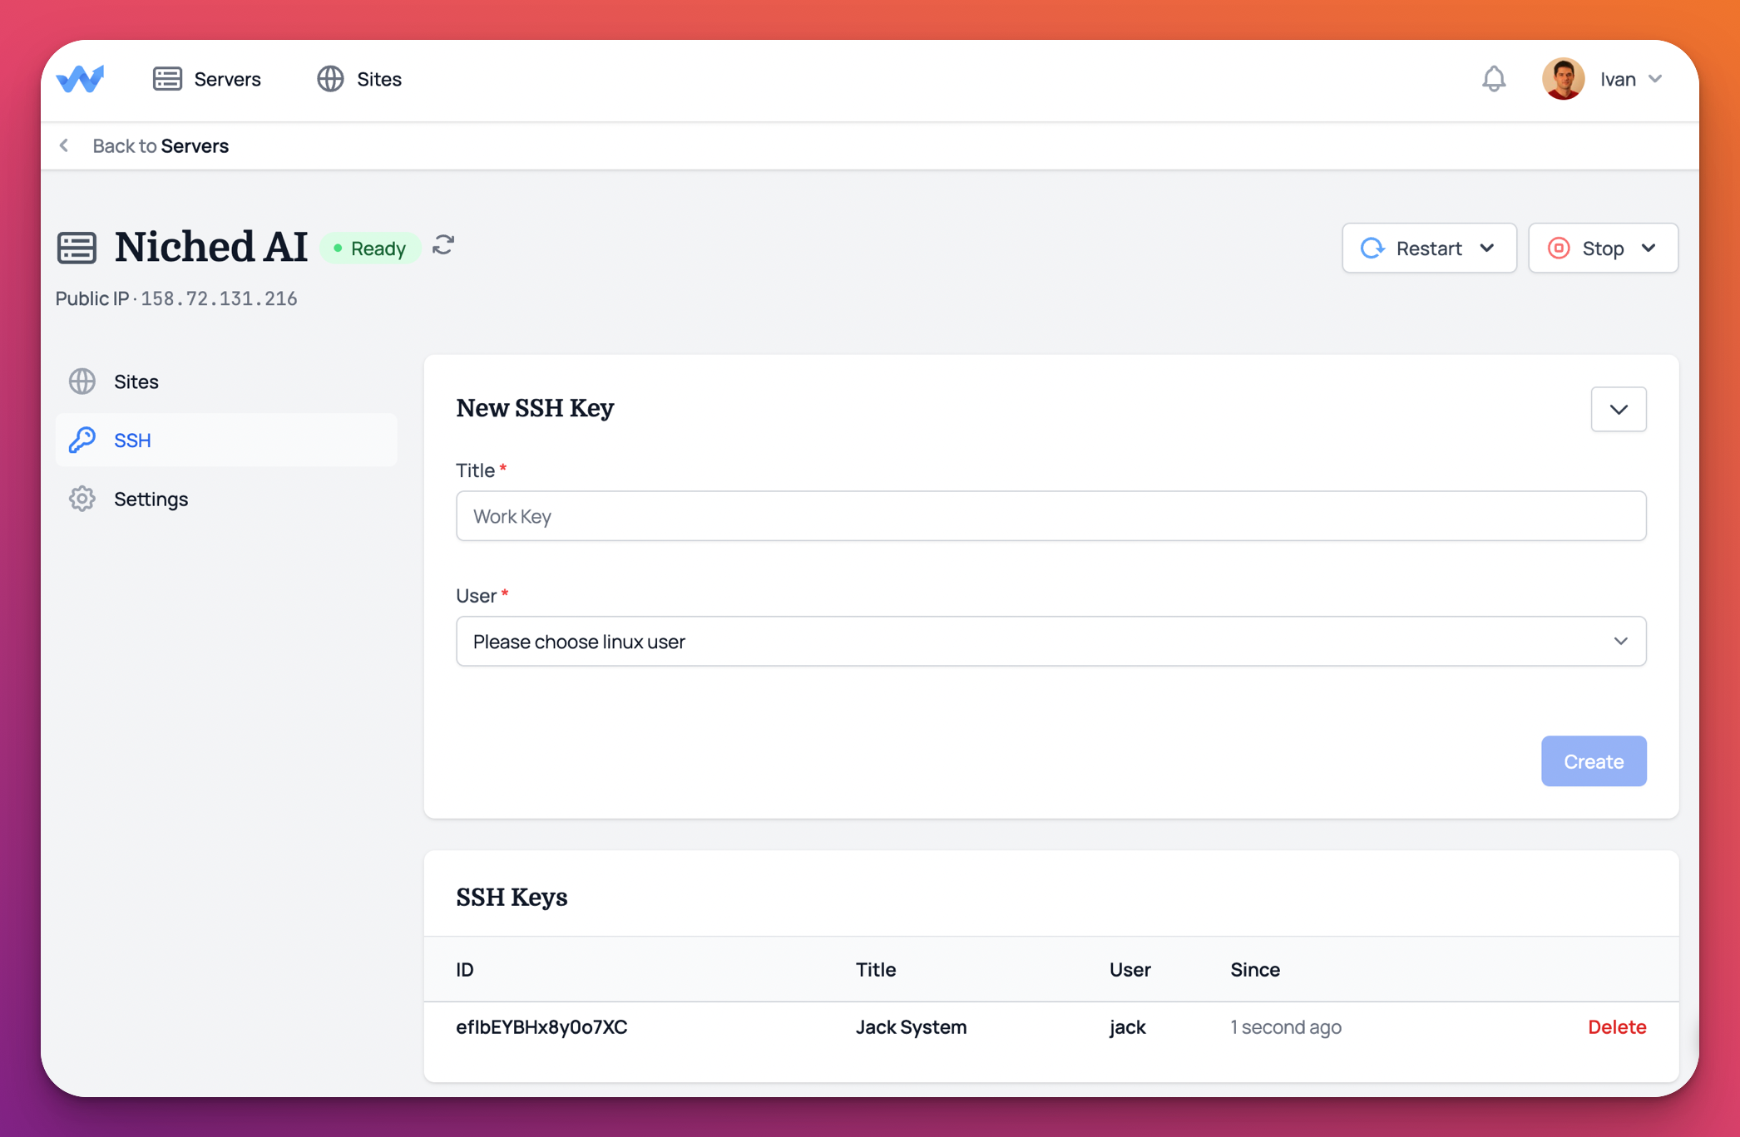Image resolution: width=1740 pixels, height=1137 pixels.
Task: Click the New SSH Key heading
Action: [x=535, y=408]
